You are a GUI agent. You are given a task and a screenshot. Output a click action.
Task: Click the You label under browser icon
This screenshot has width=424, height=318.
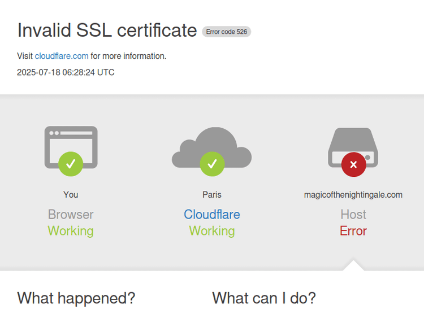click(x=71, y=194)
